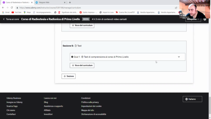
Task: Click 4 h 3 min di contenuti text
Action: (x=109, y=19)
